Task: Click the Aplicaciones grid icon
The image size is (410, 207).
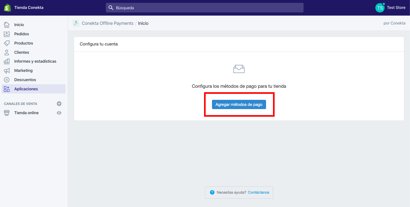Action: 7,89
